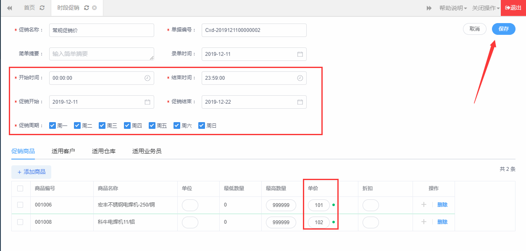Click the 取消 button
526x251 pixels.
click(475, 29)
